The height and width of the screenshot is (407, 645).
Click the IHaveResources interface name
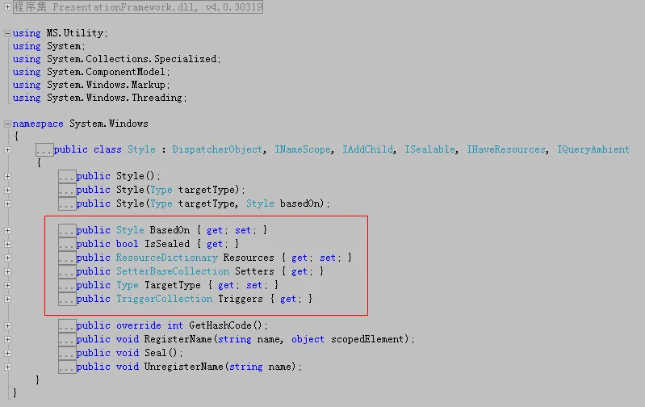pyautogui.click(x=506, y=149)
